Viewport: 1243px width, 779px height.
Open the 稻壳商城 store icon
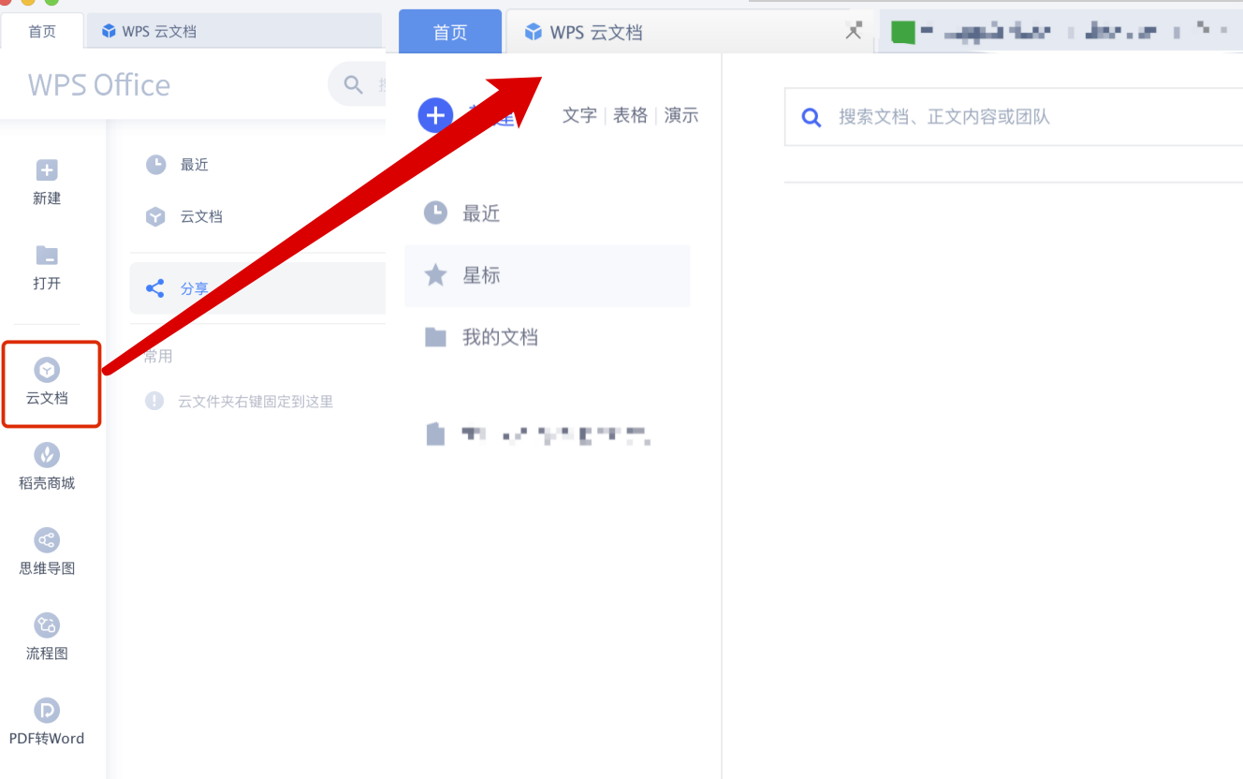click(47, 455)
